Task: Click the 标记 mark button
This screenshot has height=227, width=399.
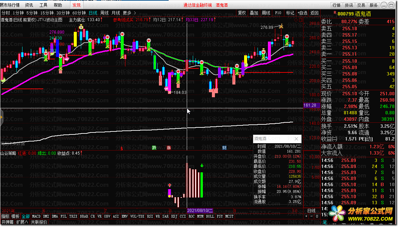Action: tap(290, 13)
